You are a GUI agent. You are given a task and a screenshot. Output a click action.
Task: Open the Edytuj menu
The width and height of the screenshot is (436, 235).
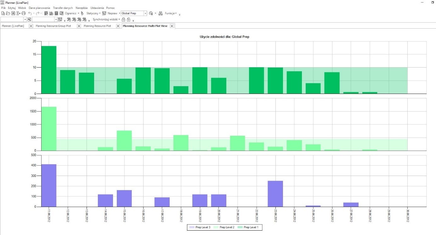[12, 8]
